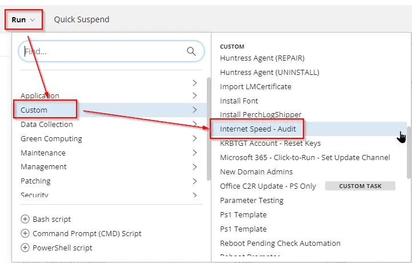
Task: Expand the Maintenance chevron arrow
Action: 195,153
